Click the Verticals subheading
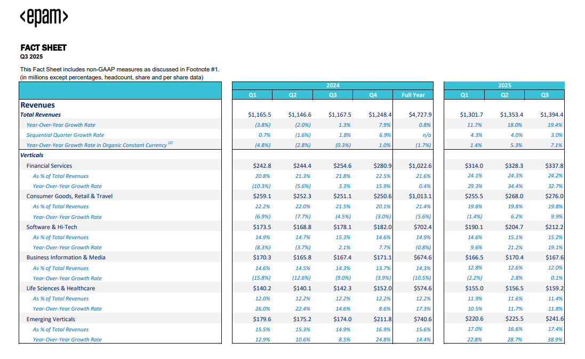This screenshot has width=585, height=359. tap(31, 155)
